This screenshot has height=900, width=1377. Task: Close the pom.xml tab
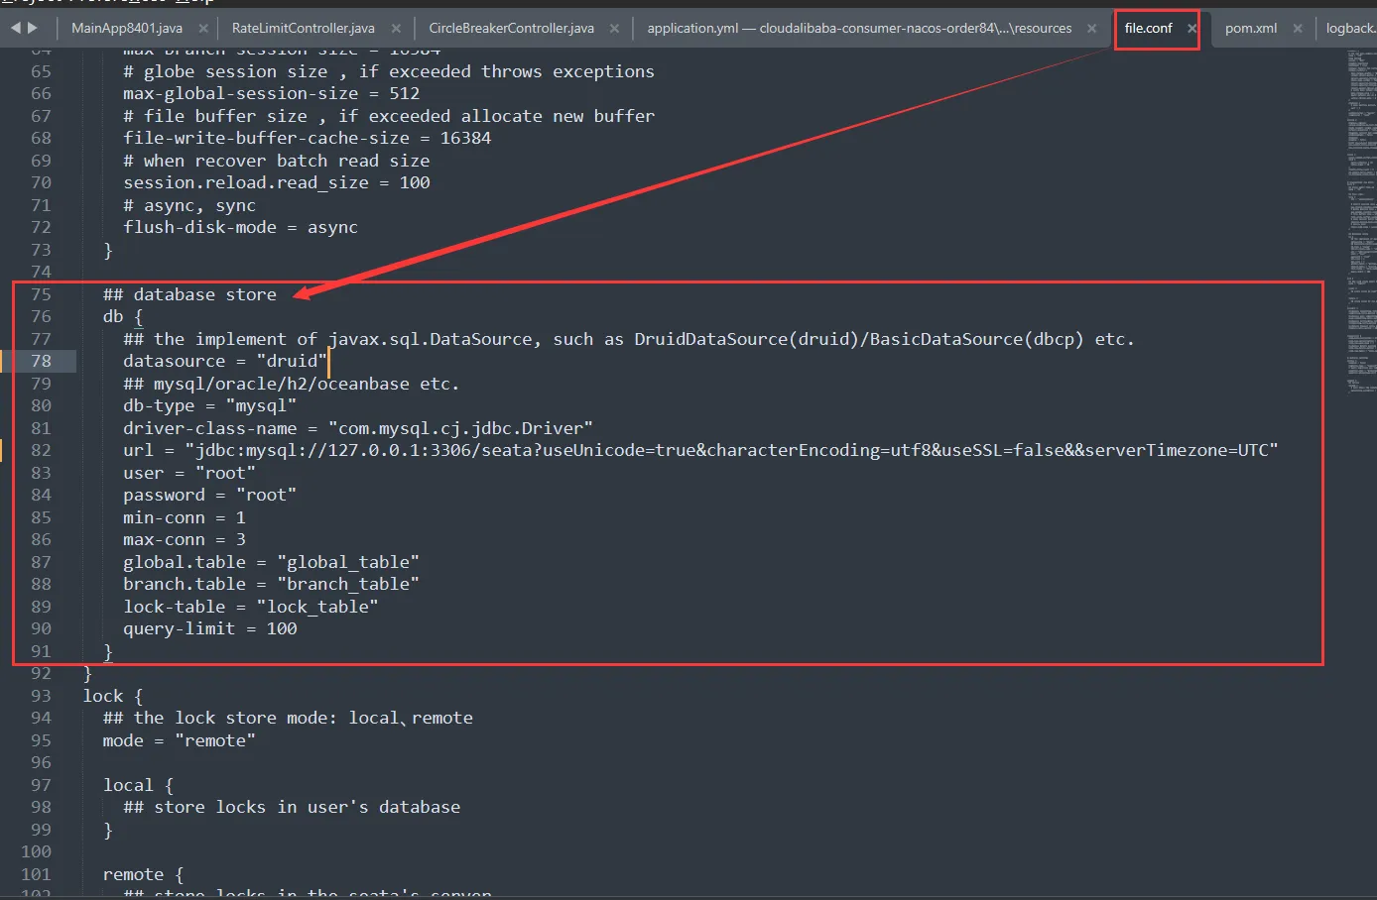pos(1297,29)
